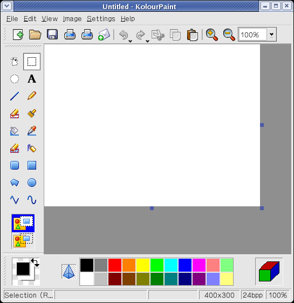This screenshot has width=294, height=303.
Task: Select the Connected Lines tool
Action: (15, 200)
